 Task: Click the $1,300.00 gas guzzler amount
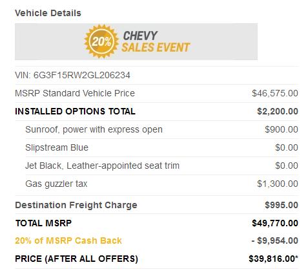(278, 184)
